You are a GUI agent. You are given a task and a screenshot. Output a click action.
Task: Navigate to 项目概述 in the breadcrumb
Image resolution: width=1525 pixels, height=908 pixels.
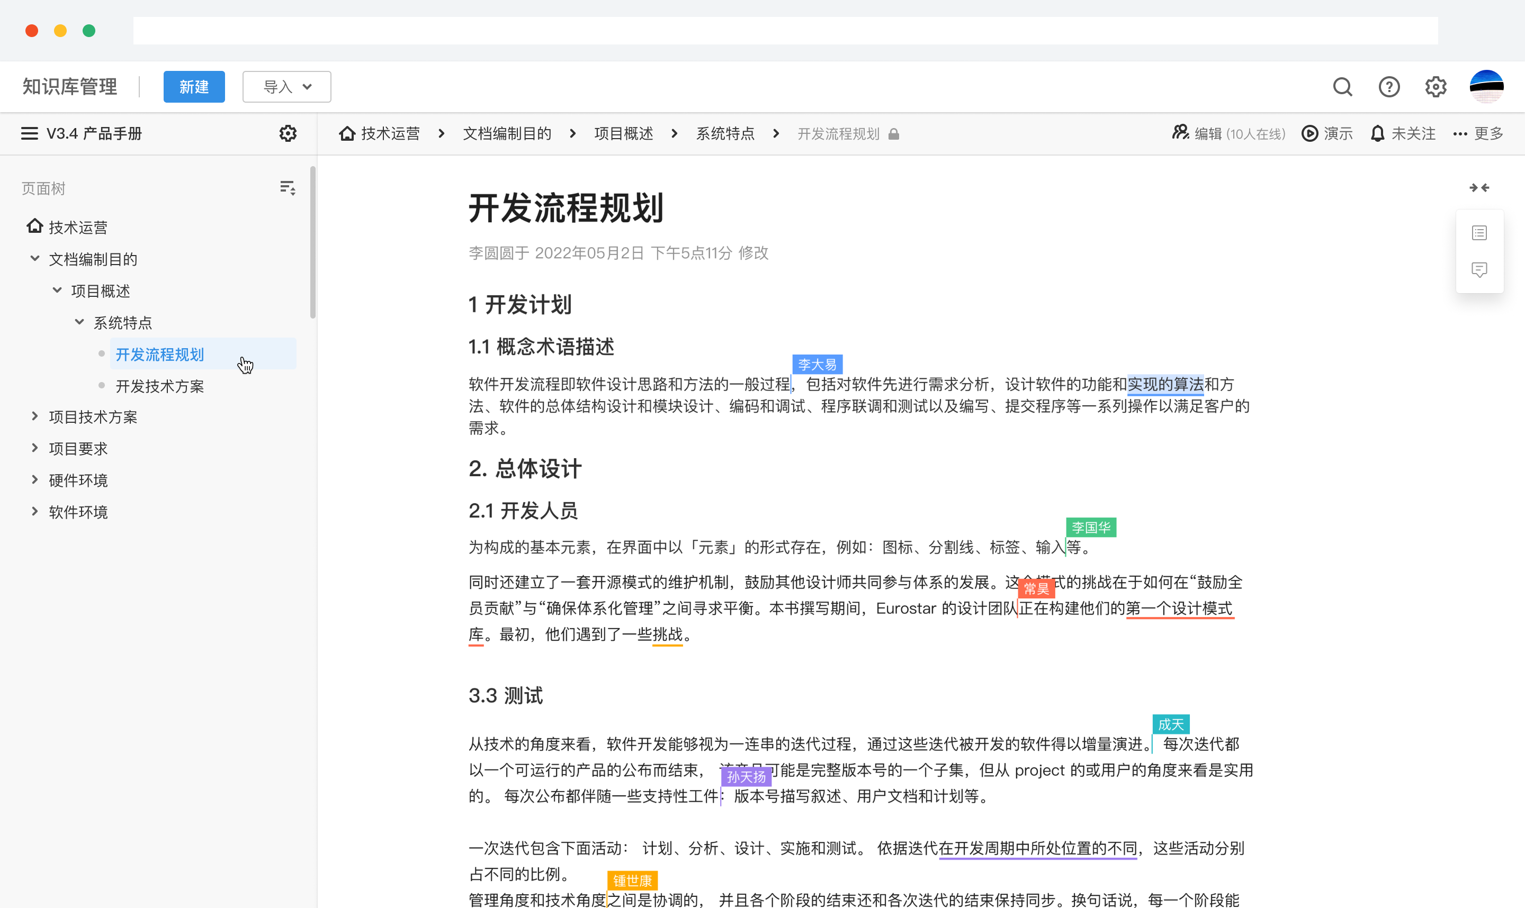click(623, 133)
